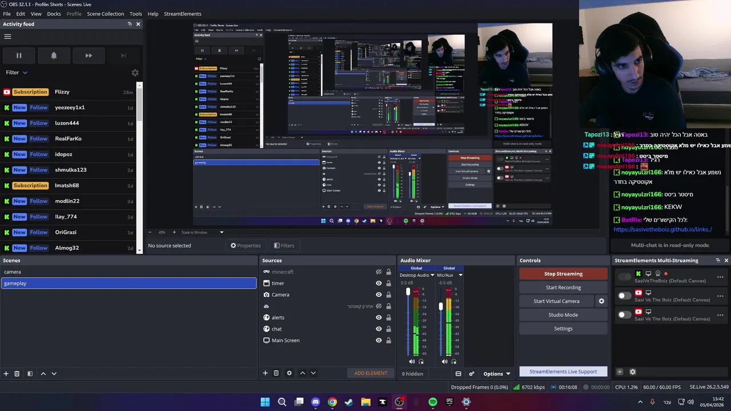
Task: Open the Docks menu
Action: coord(54,14)
